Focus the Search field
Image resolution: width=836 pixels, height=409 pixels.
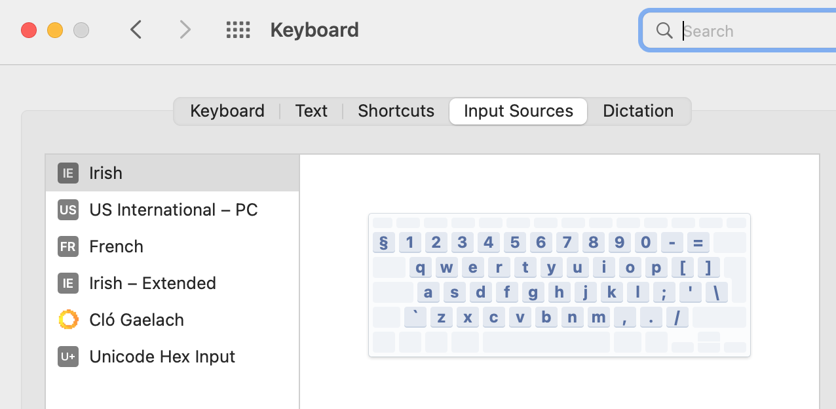click(753, 31)
